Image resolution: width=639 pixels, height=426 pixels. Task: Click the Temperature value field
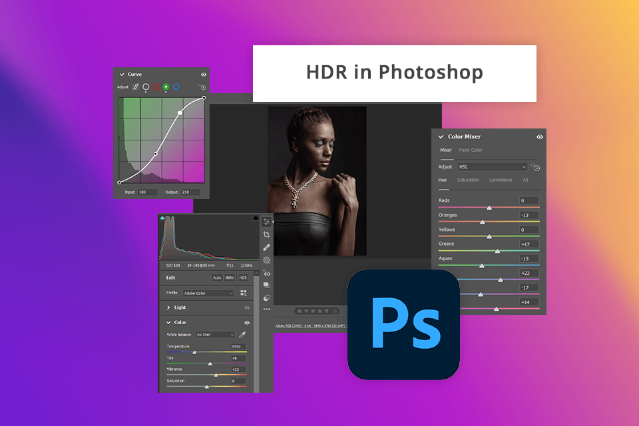tap(238, 347)
